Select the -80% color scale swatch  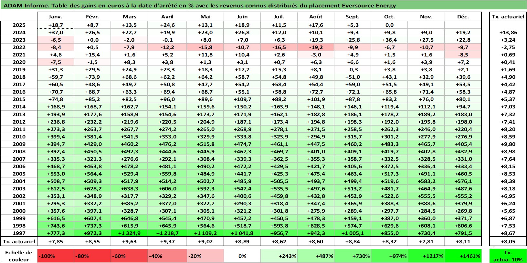click(92, 256)
